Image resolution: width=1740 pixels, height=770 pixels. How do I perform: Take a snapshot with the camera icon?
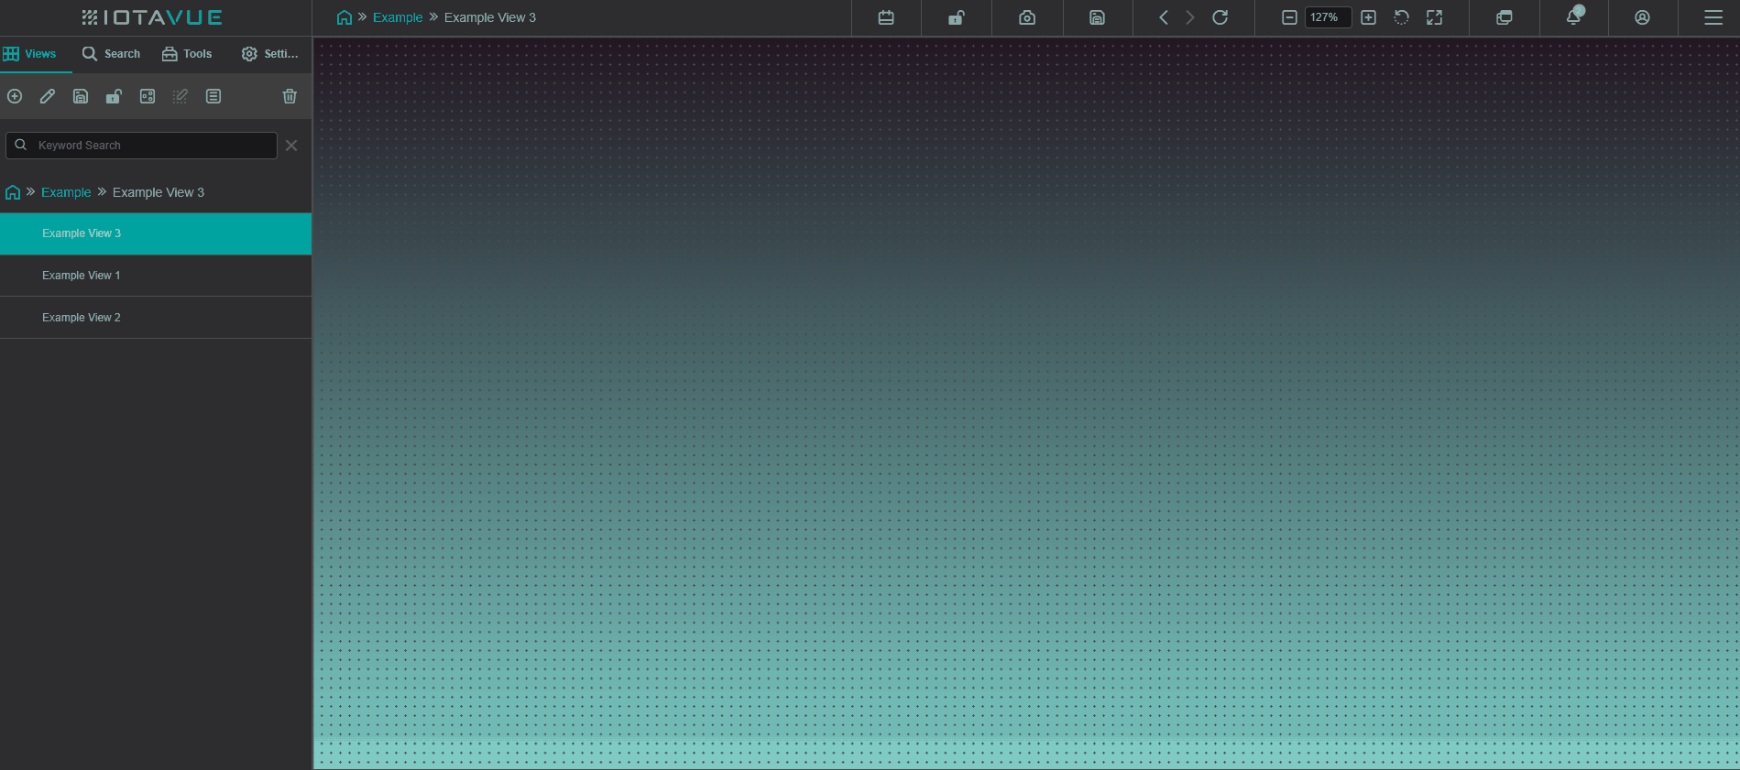[x=1027, y=17]
